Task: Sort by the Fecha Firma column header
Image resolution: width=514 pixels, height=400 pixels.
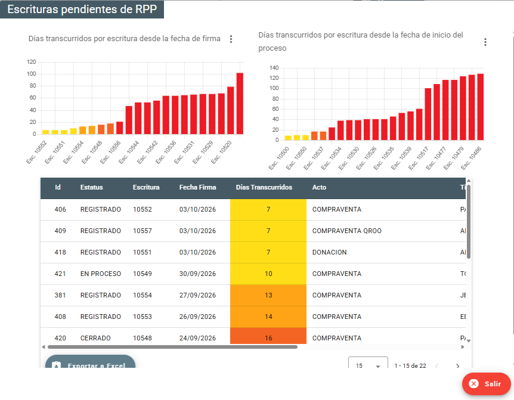Action: tap(197, 187)
